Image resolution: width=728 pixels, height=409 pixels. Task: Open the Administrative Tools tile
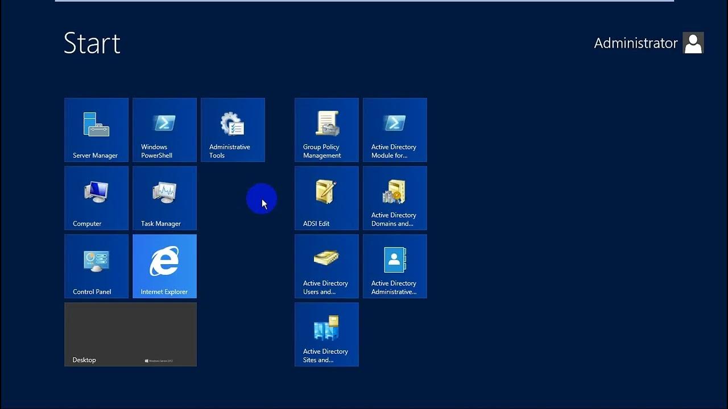coord(233,130)
